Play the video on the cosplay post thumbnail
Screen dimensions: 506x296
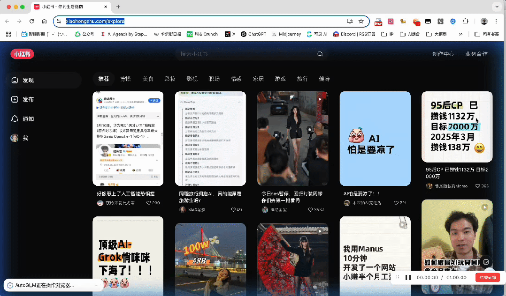pos(321,98)
